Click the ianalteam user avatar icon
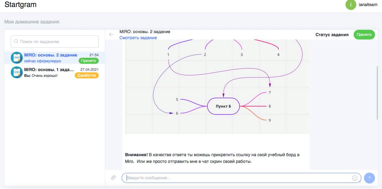Viewport: 382px width, 189px height. coord(351,5)
